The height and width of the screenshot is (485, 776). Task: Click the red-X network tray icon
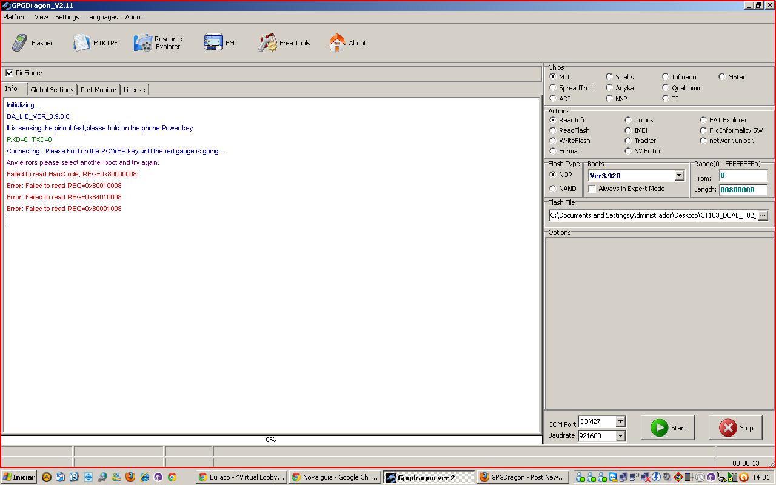pyautogui.click(x=645, y=477)
